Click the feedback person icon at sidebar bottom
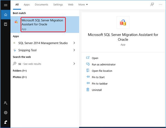This screenshot has height=128, width=166. click(x=5, y=122)
